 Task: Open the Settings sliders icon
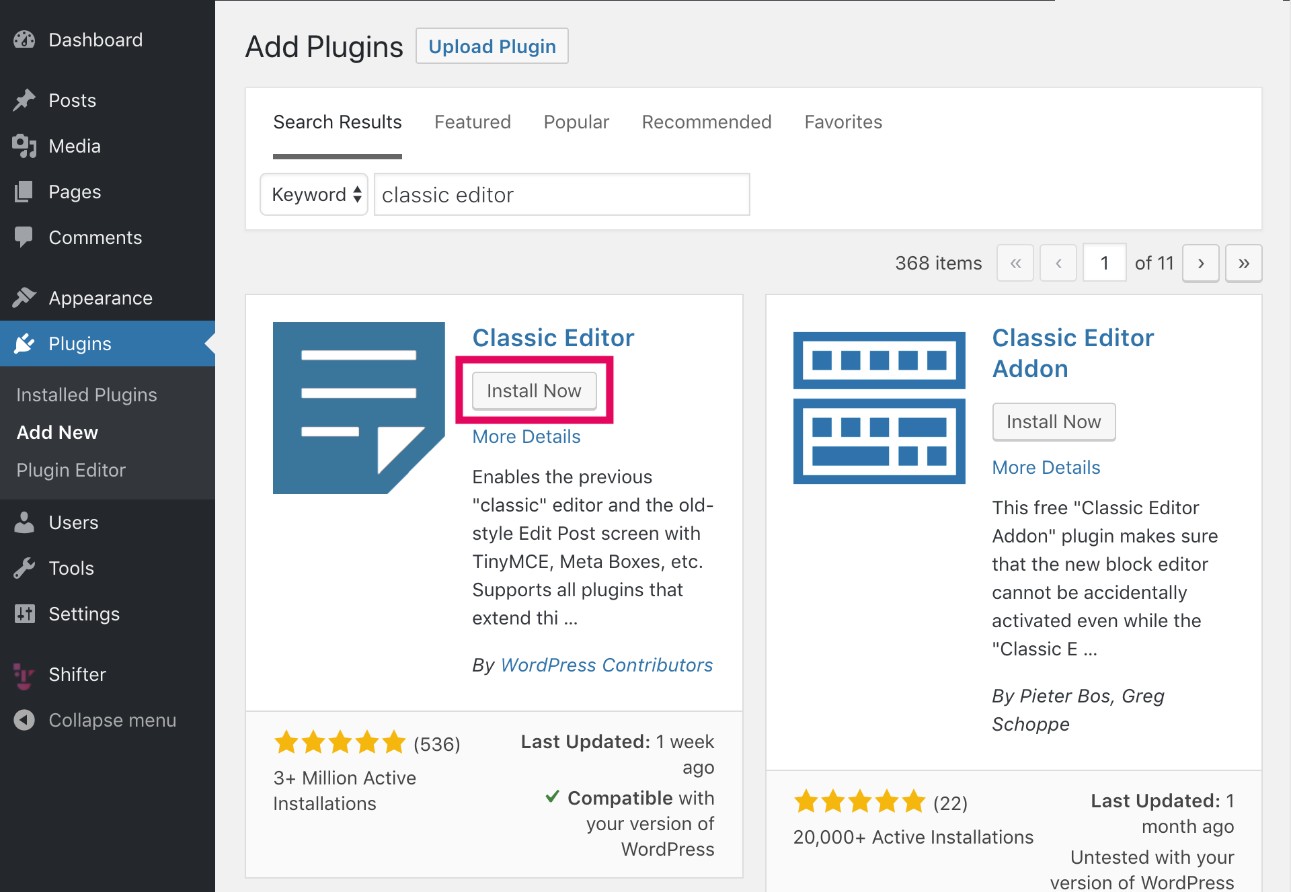(24, 614)
